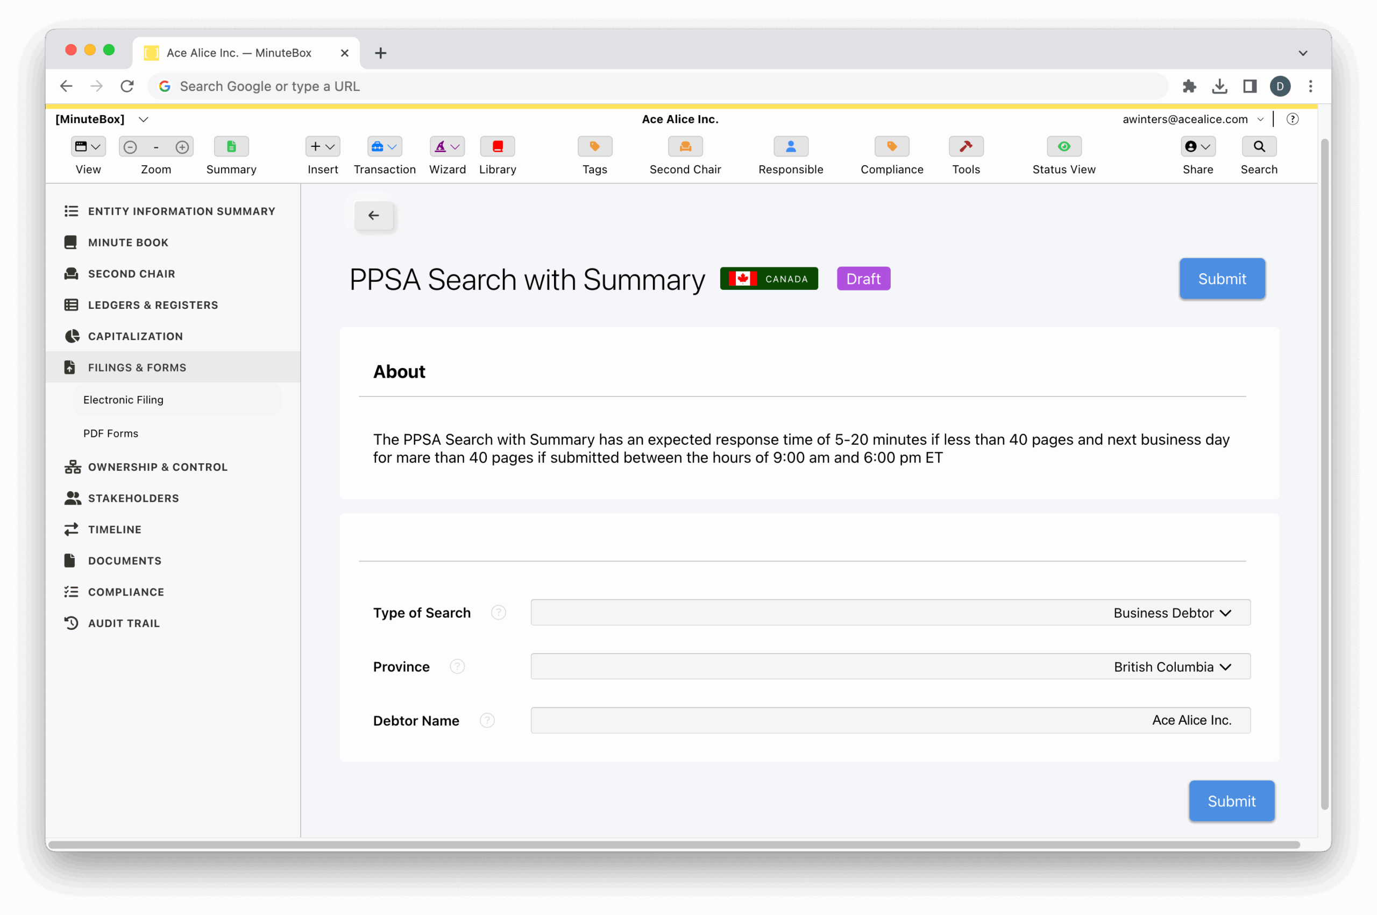
Task: Click the zoom in plus circle
Action: coord(182,147)
